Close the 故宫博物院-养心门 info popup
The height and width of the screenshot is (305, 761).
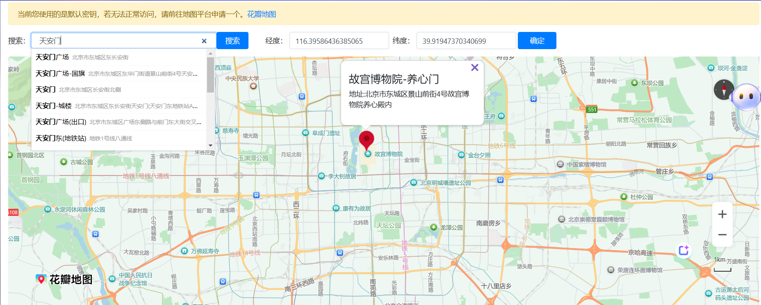click(x=475, y=68)
